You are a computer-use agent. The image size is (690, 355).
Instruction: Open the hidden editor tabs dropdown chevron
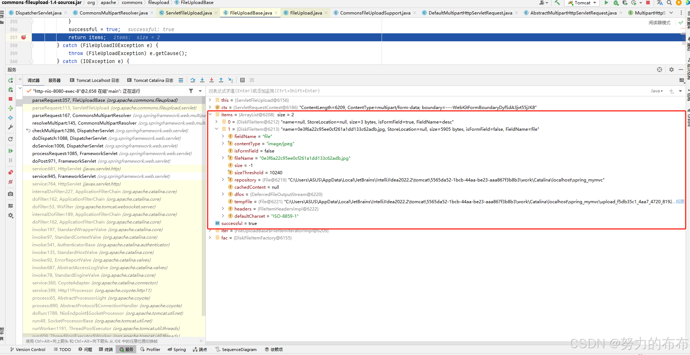[x=671, y=13]
